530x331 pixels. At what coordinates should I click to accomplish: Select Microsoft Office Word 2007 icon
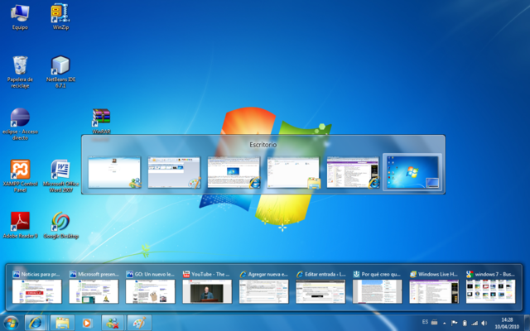pyautogui.click(x=60, y=176)
